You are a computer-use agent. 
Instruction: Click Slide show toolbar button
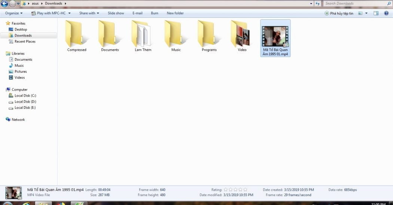pos(116,13)
